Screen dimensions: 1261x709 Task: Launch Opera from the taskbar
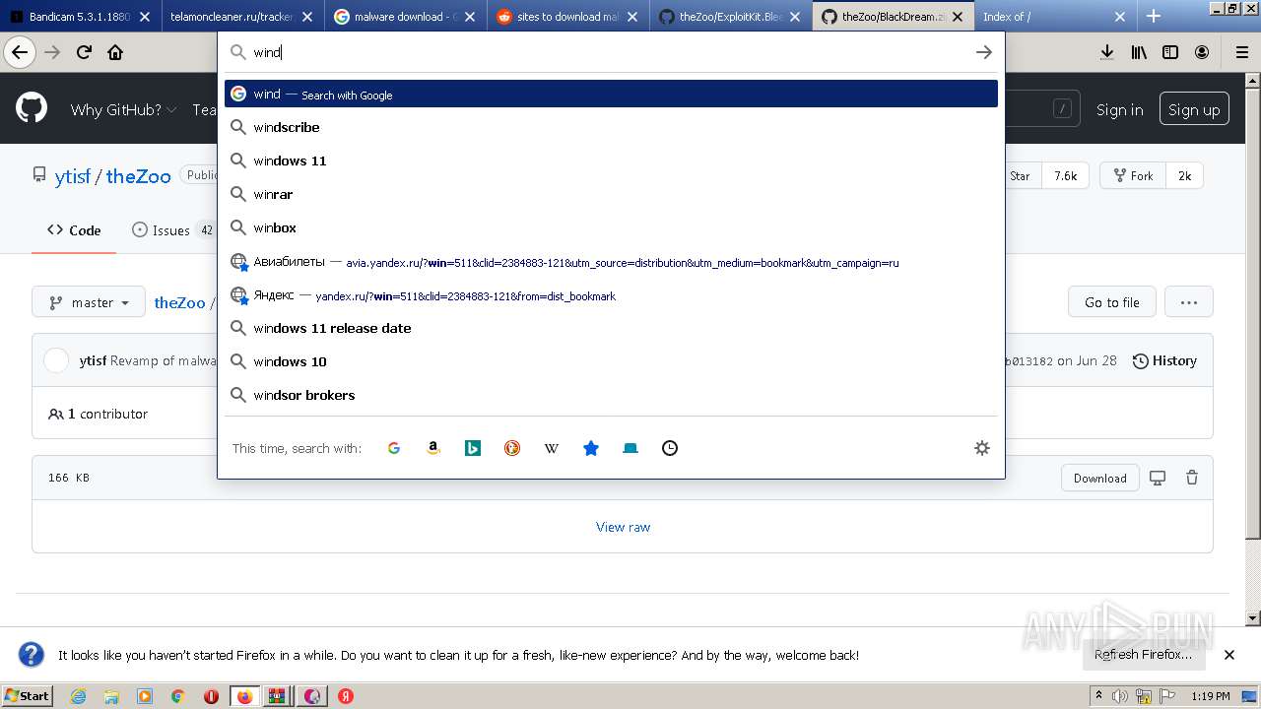(x=211, y=696)
